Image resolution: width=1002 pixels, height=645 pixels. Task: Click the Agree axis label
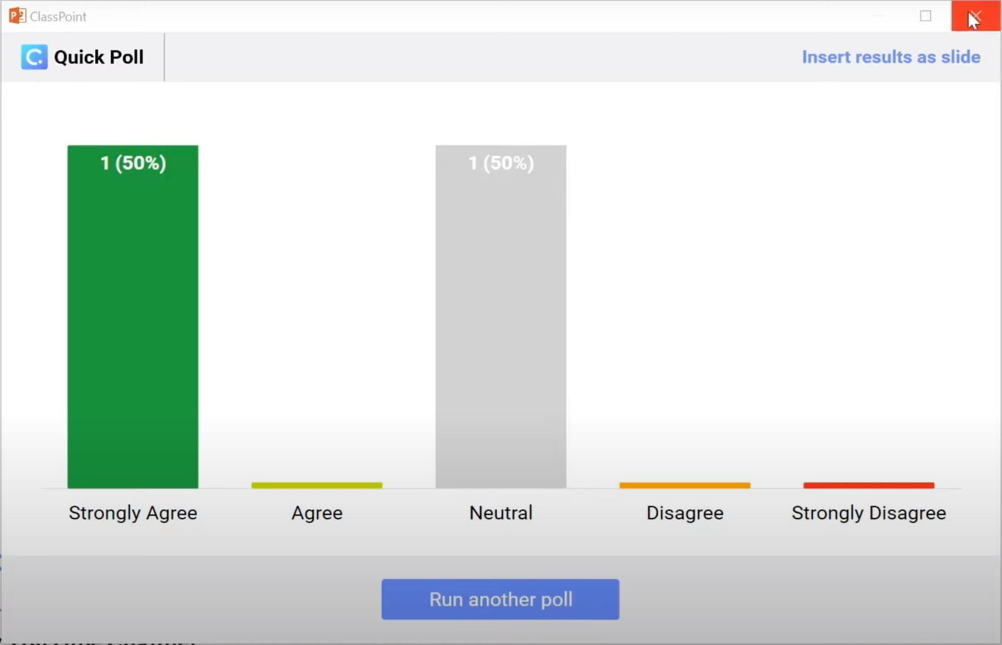[x=317, y=513]
